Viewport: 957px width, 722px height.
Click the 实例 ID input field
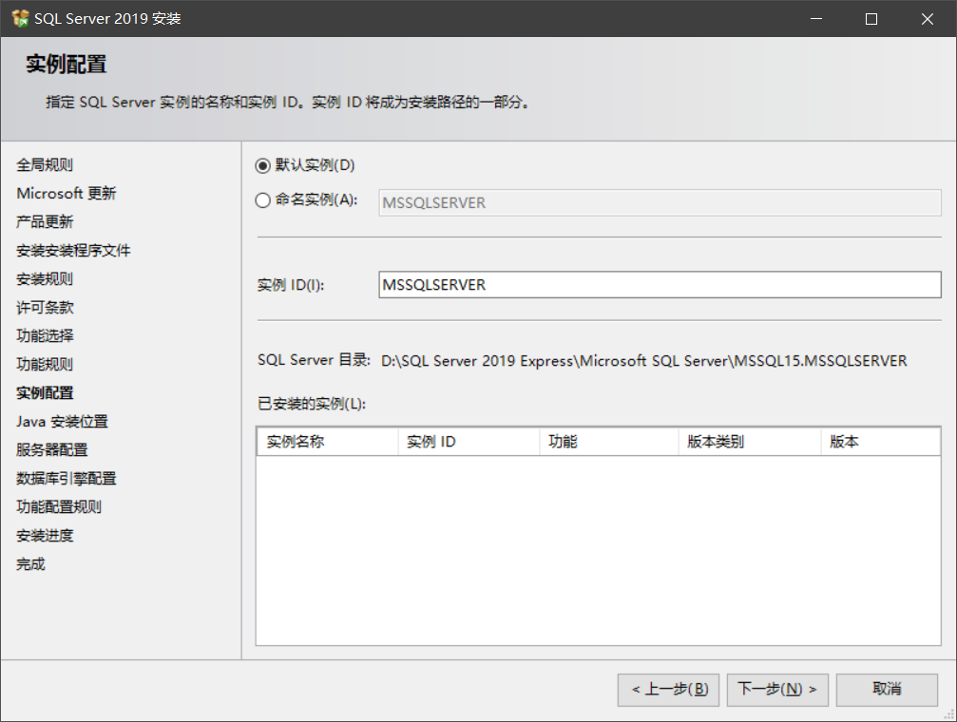(x=660, y=284)
